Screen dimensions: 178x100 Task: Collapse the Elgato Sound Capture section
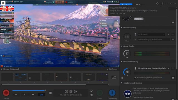[121, 83]
